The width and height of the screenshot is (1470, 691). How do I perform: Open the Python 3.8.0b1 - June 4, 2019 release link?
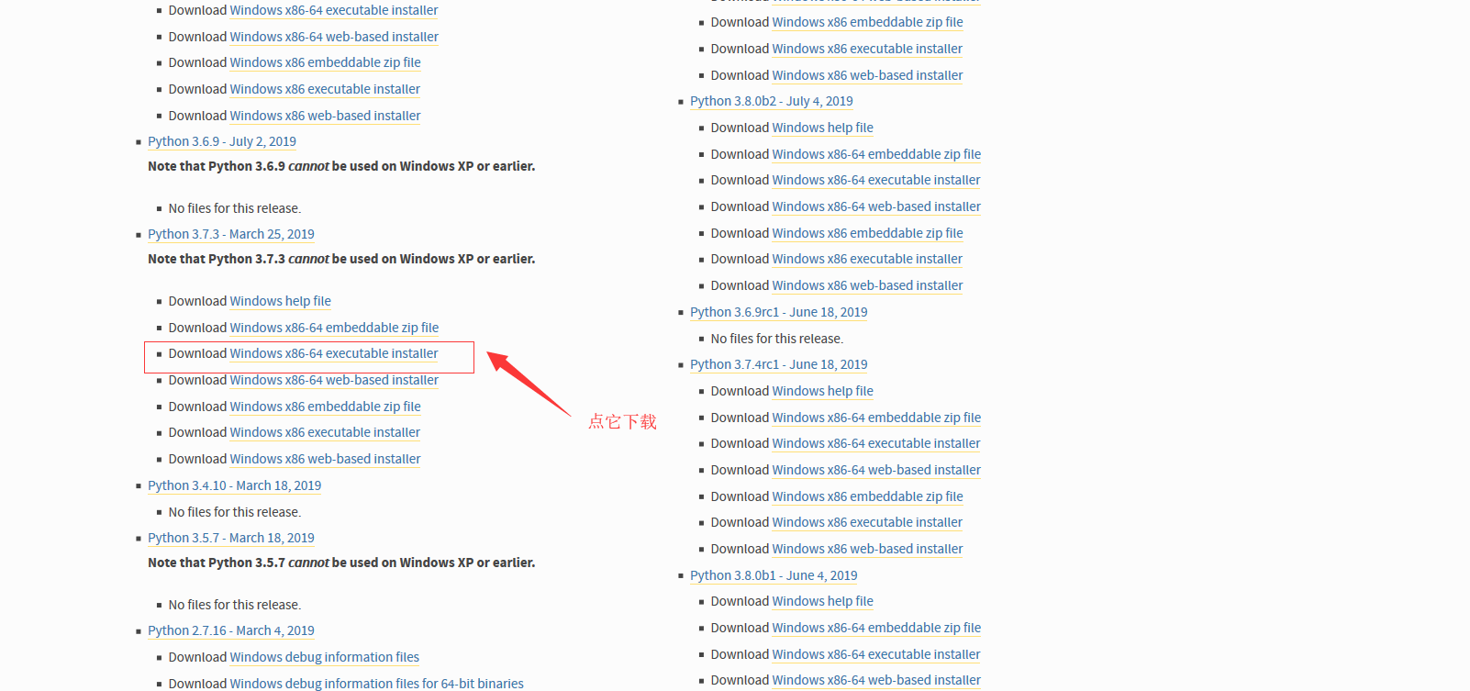(x=774, y=575)
